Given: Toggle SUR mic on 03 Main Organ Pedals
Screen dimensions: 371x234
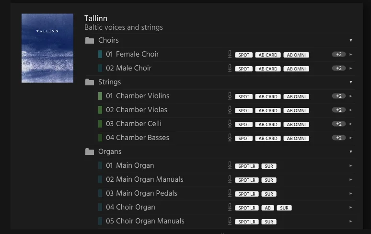Looking at the screenshot, I should [269, 194].
